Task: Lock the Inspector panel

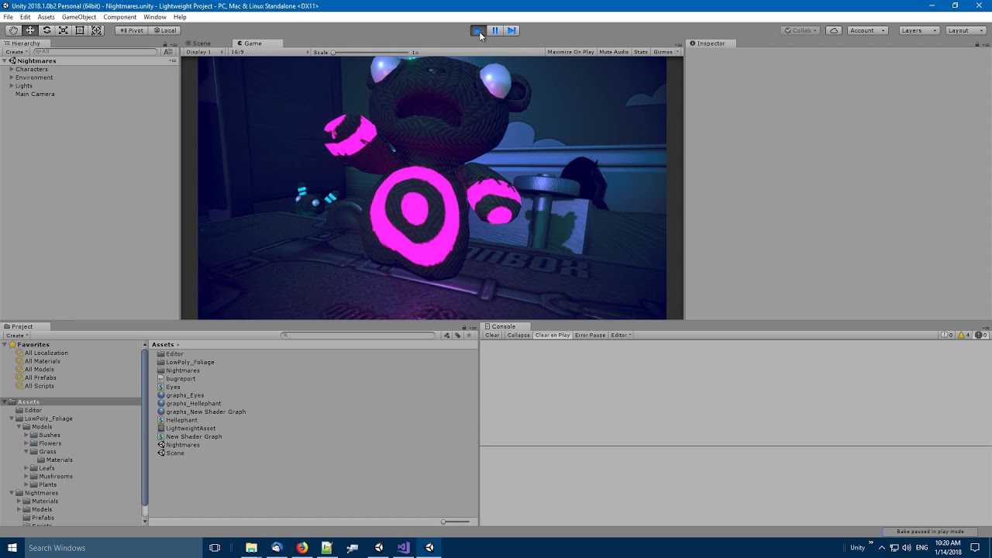Action: coord(977,45)
